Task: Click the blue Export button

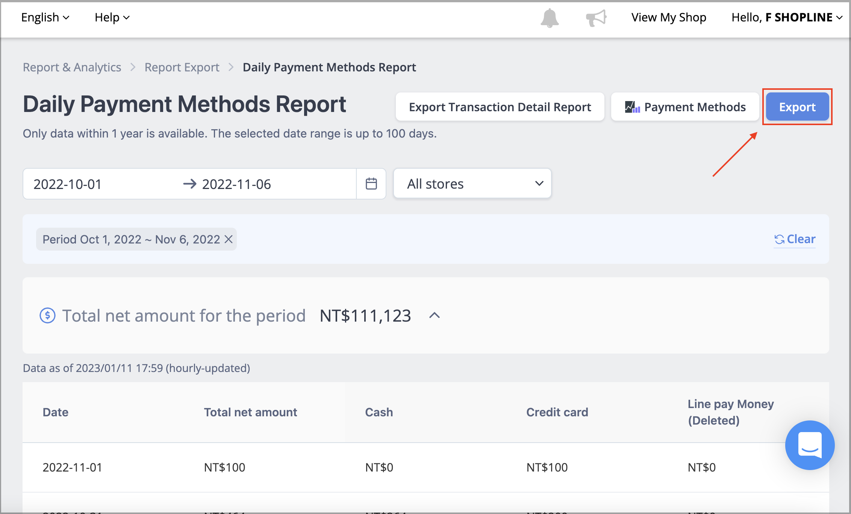Action: click(797, 107)
